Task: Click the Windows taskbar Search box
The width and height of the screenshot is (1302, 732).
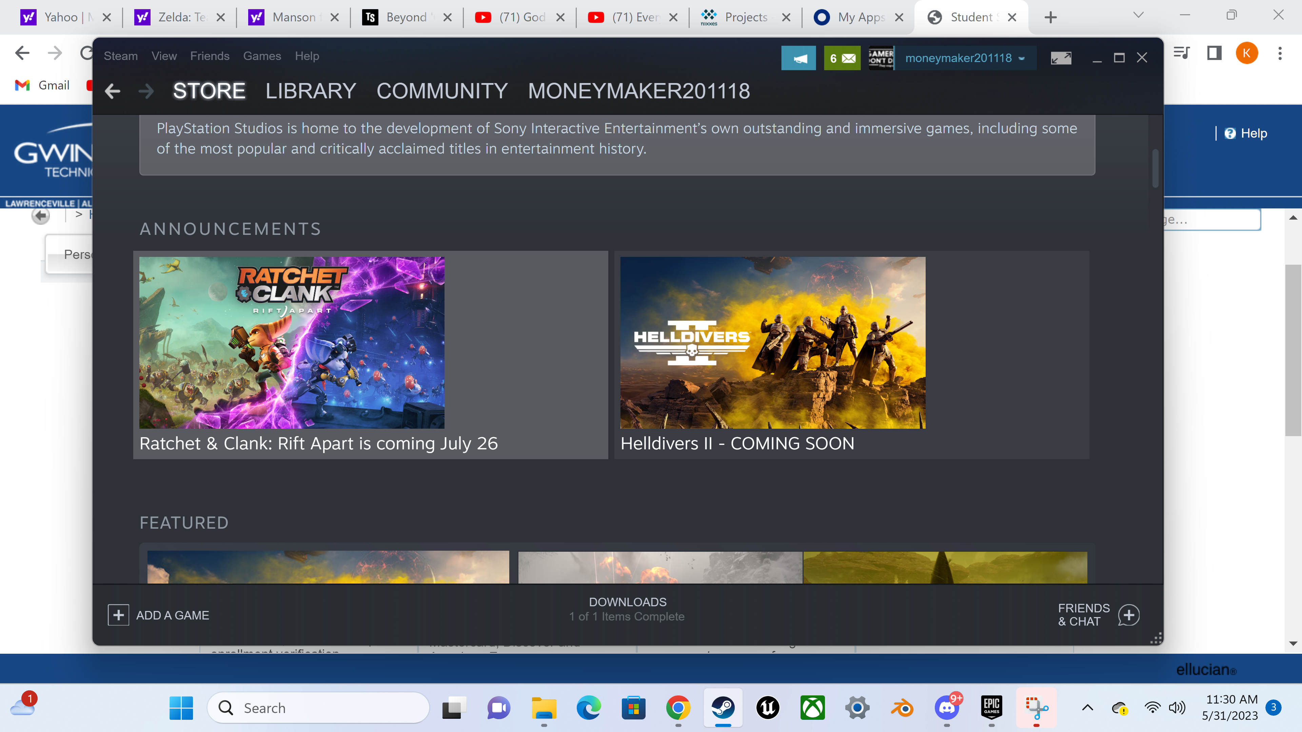Action: pos(318,708)
